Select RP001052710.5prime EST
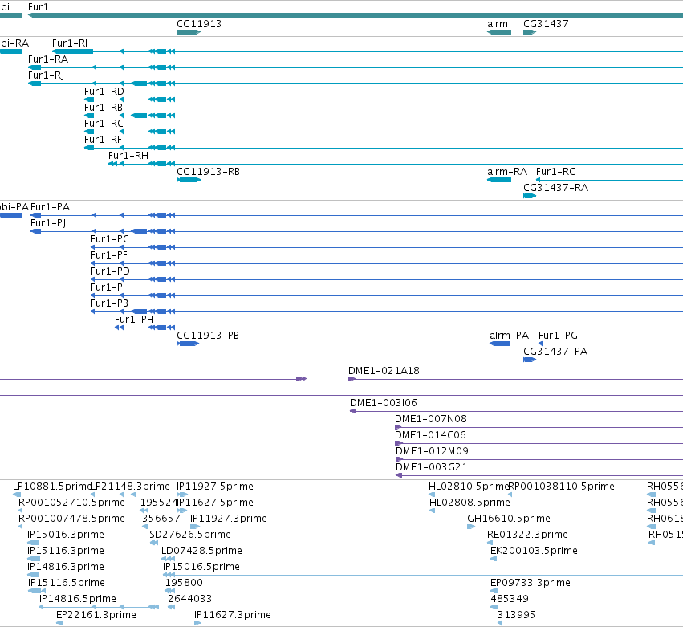Viewport: 683px width, 627px height. click(x=21, y=511)
